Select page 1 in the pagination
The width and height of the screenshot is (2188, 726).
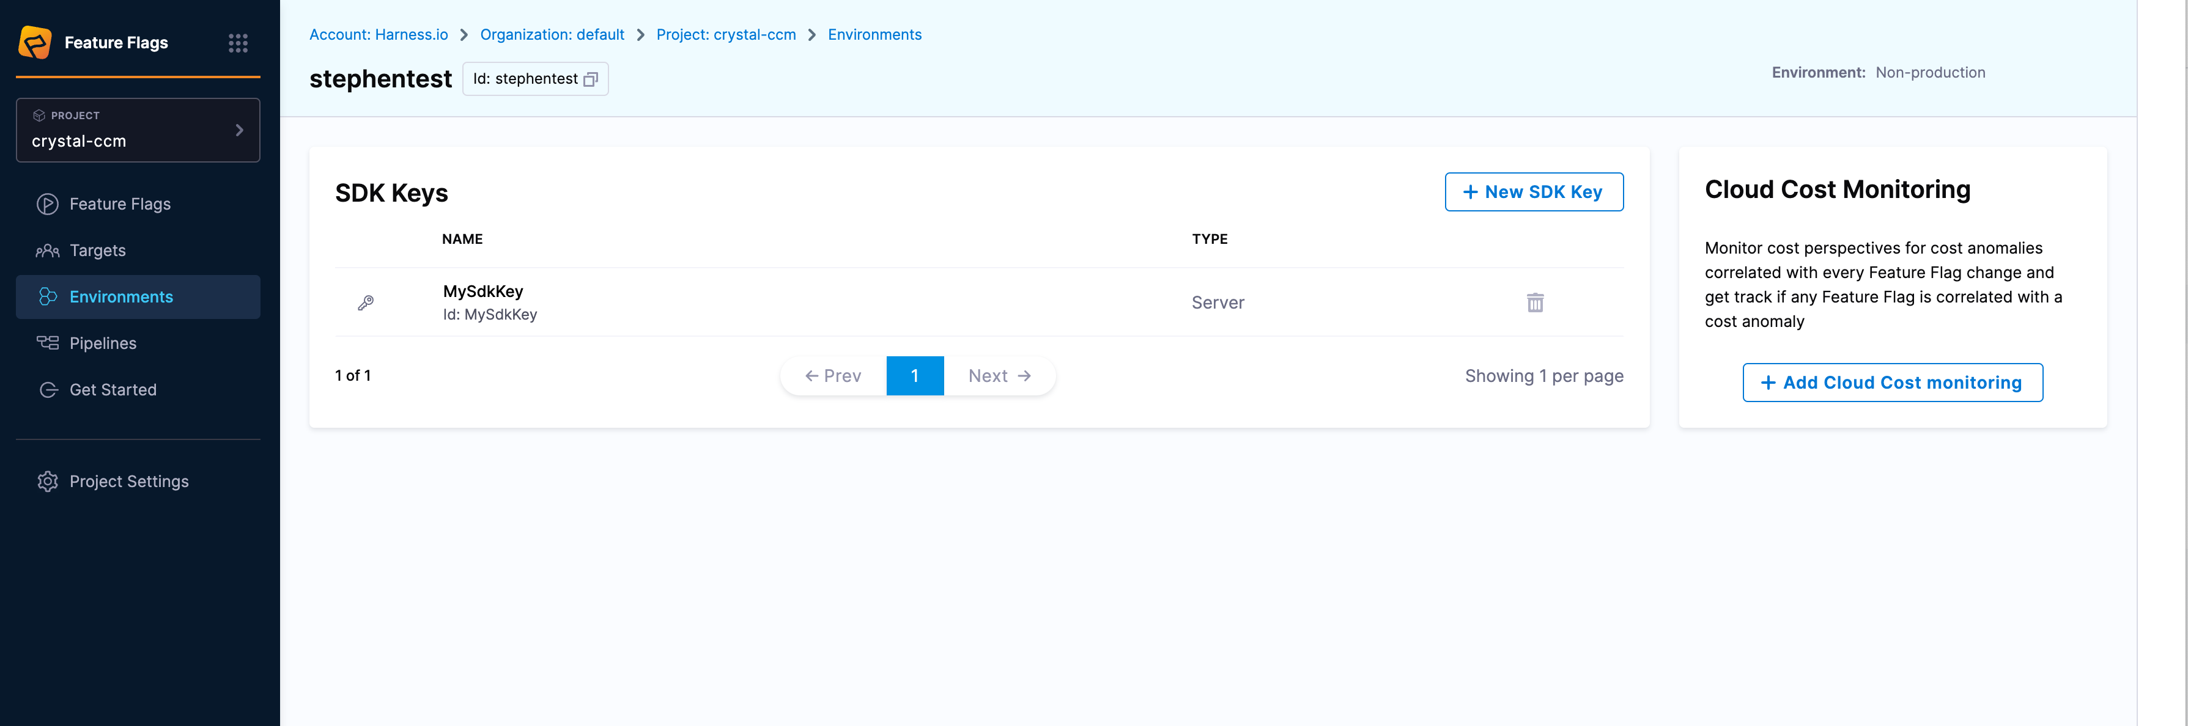tap(915, 375)
